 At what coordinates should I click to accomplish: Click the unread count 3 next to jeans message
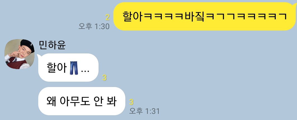(x=104, y=77)
